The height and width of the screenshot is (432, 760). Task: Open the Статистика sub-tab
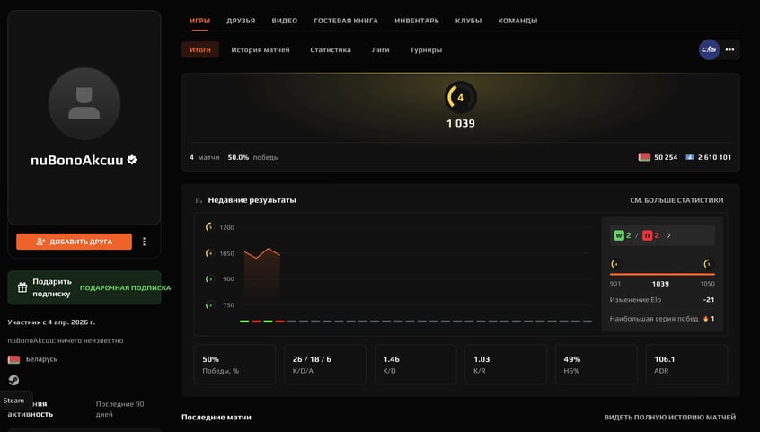331,50
